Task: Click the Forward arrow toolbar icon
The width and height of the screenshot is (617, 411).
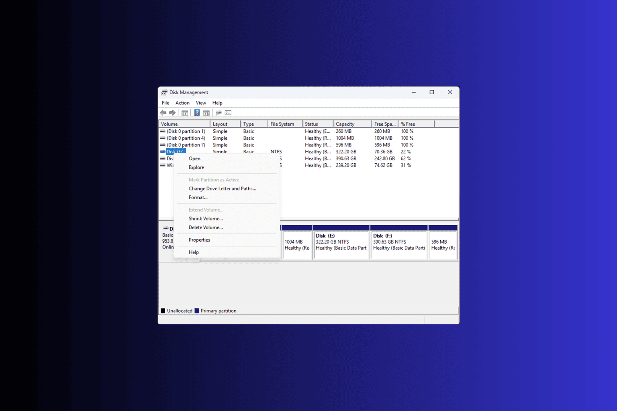Action: (x=172, y=113)
